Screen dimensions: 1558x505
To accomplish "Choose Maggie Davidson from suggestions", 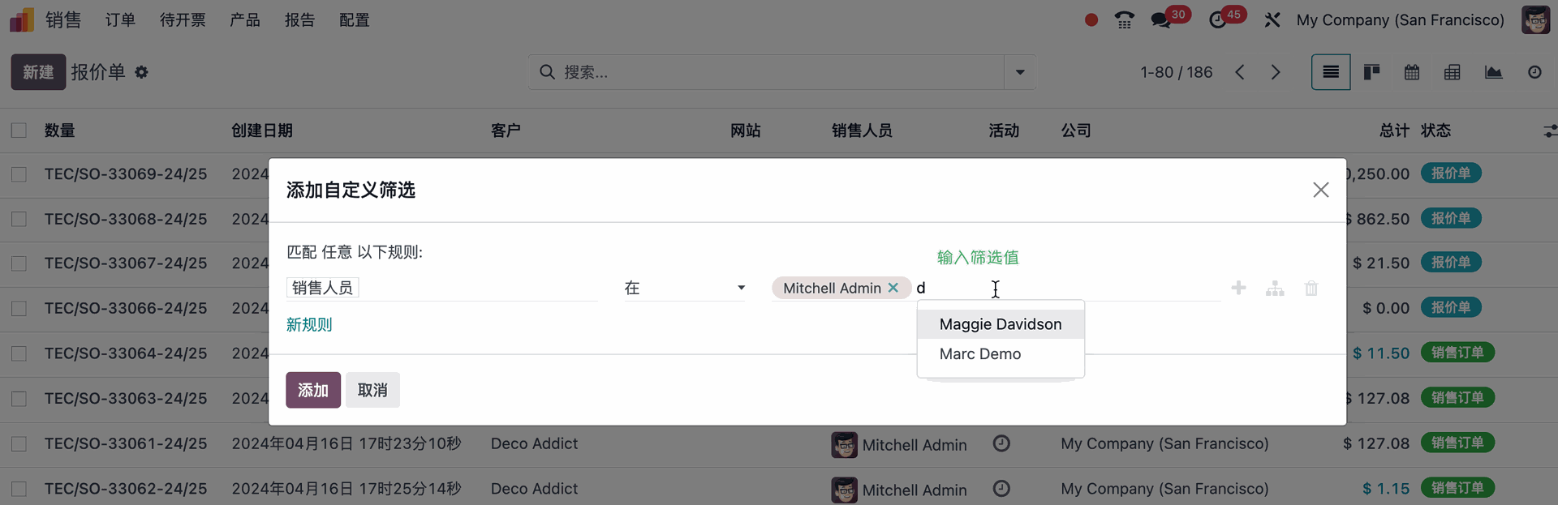I will coord(1000,324).
